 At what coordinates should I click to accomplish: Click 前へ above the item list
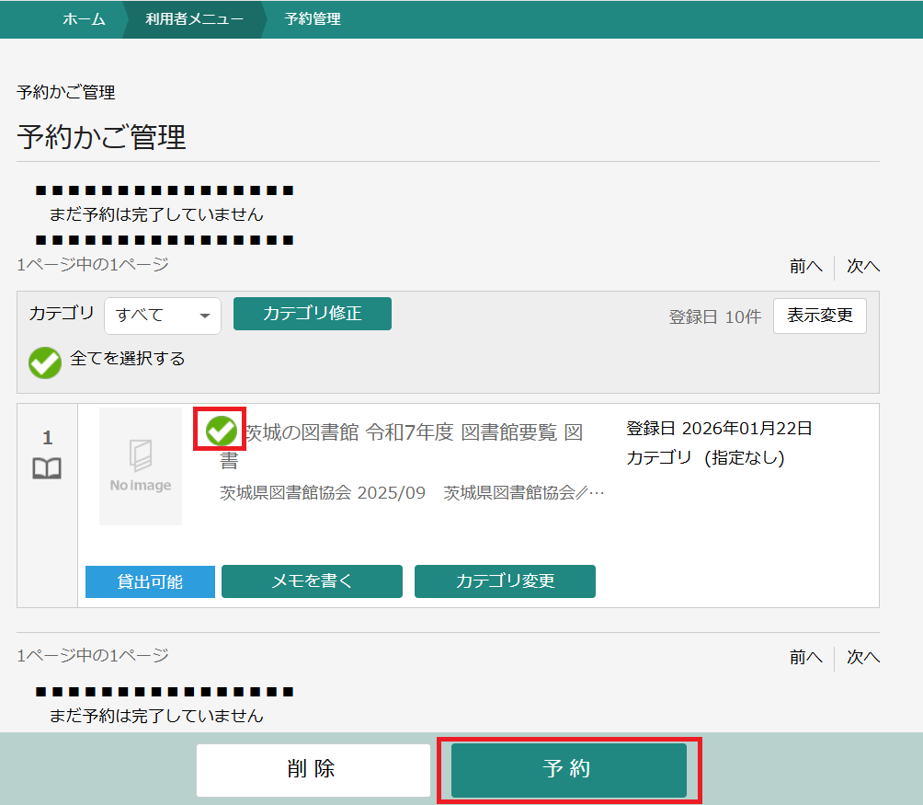805,266
